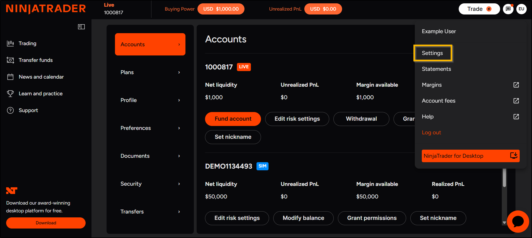
Task: Expand the Plans section chevron
Action: [x=179, y=72]
